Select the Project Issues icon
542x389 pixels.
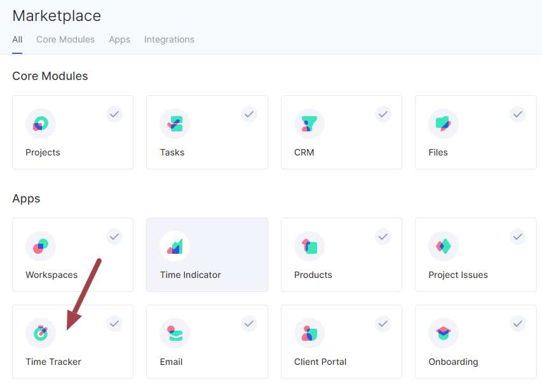point(444,246)
